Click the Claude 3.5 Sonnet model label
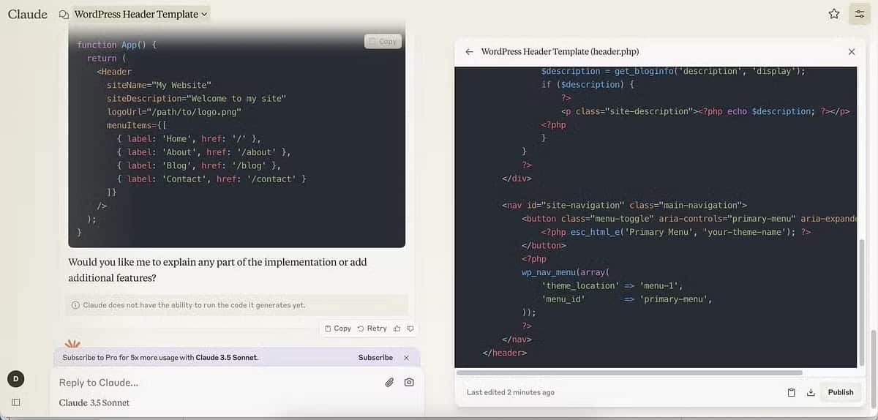This screenshot has width=878, height=420. click(94, 402)
